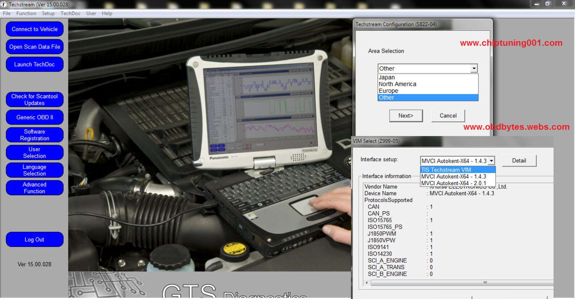This screenshot has width=575, height=299.
Task: Launch TechDoc from the sidebar
Action: 35,64
